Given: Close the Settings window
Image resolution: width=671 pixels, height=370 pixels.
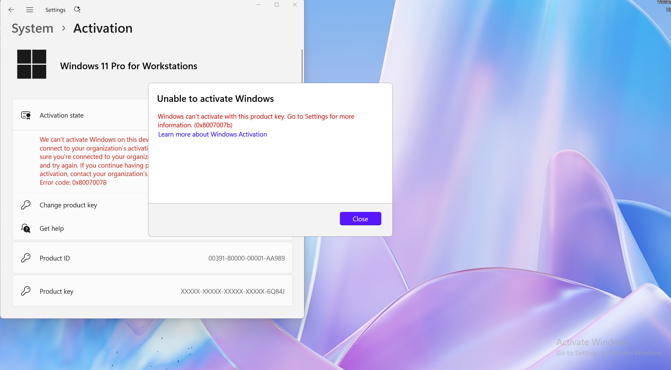Looking at the screenshot, I should tap(295, 5).
